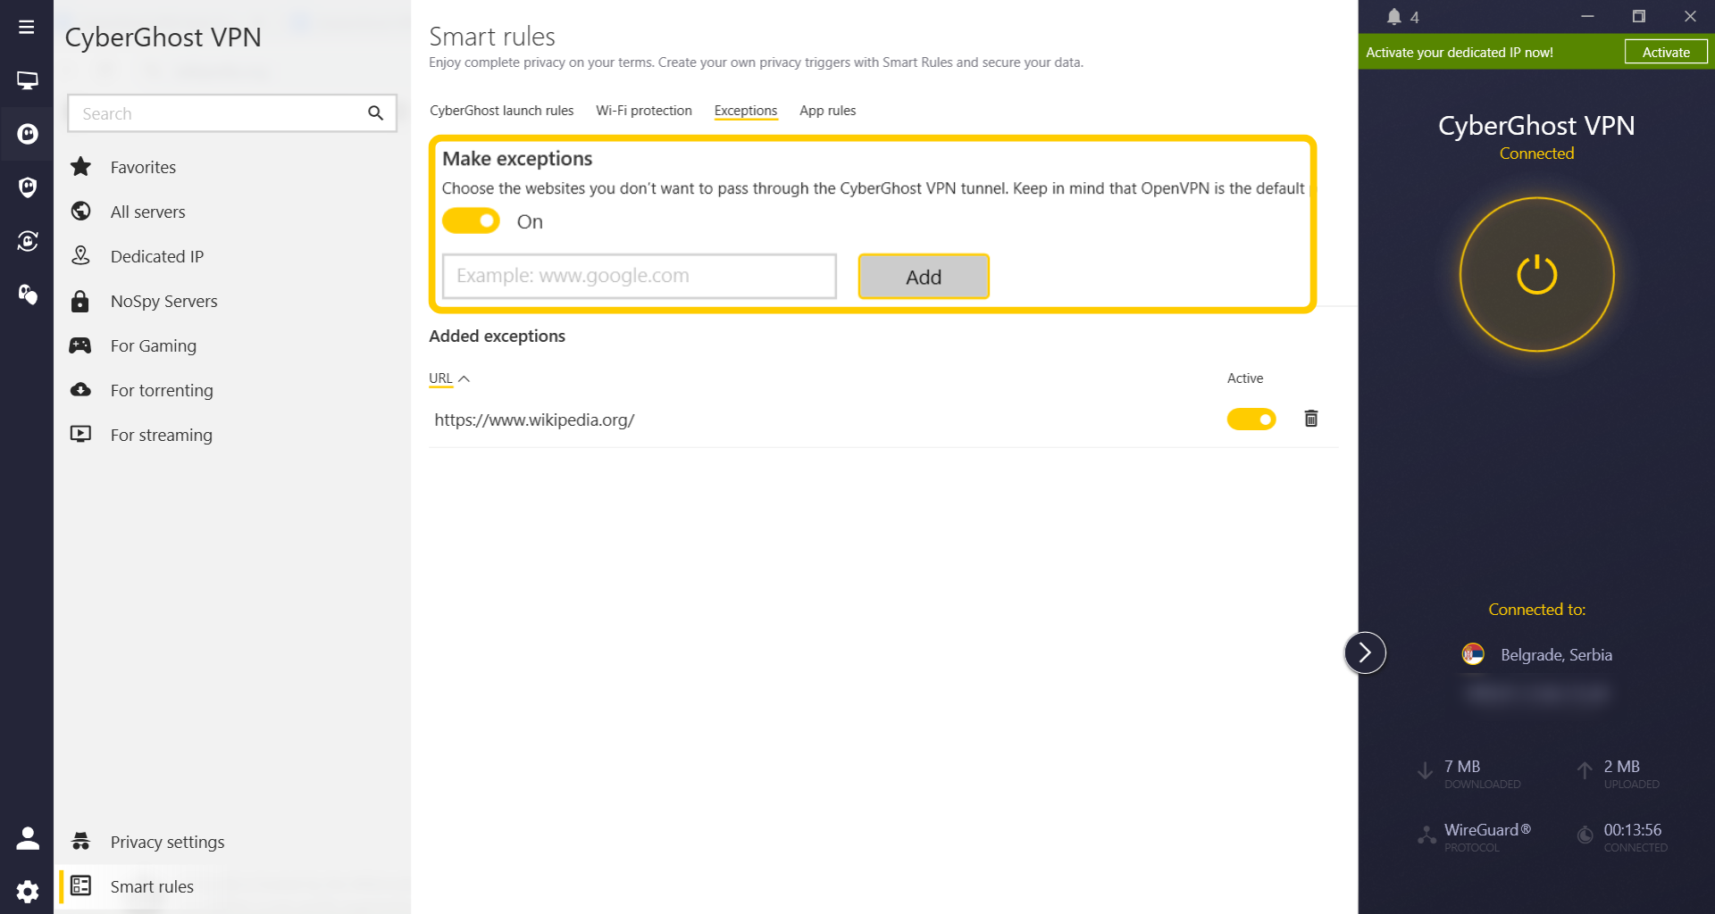Select For streaming in server list
The height and width of the screenshot is (914, 1715).
point(161,435)
